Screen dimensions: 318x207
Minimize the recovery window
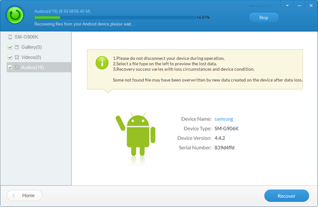tap(299, 6)
